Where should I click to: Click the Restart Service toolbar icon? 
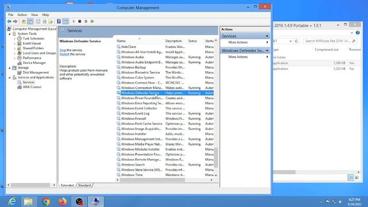(92, 21)
